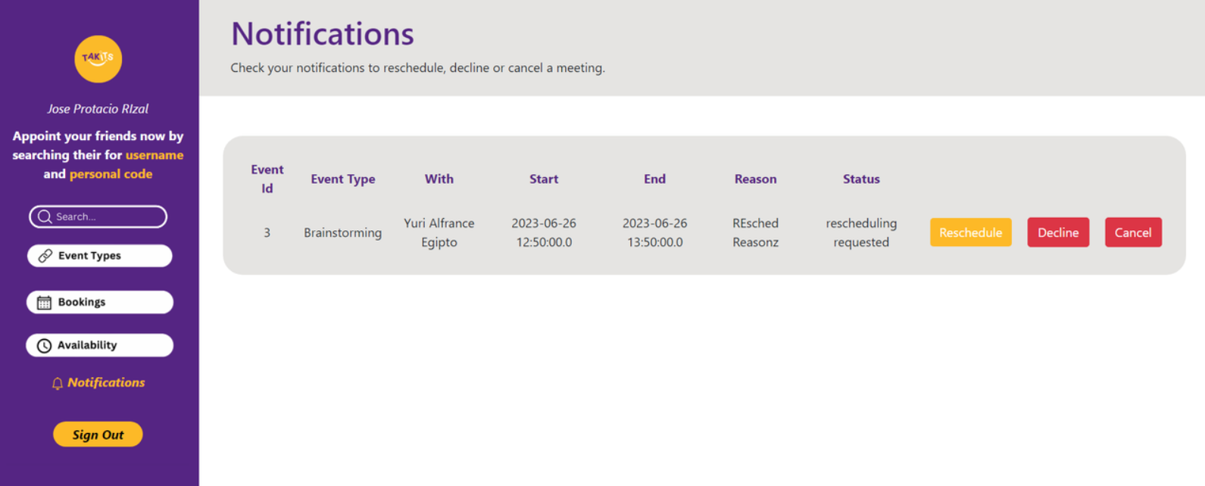
Task: Click the Event Id column header
Action: click(x=267, y=179)
